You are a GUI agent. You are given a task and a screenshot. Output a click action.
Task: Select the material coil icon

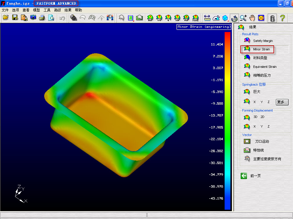tap(74, 18)
